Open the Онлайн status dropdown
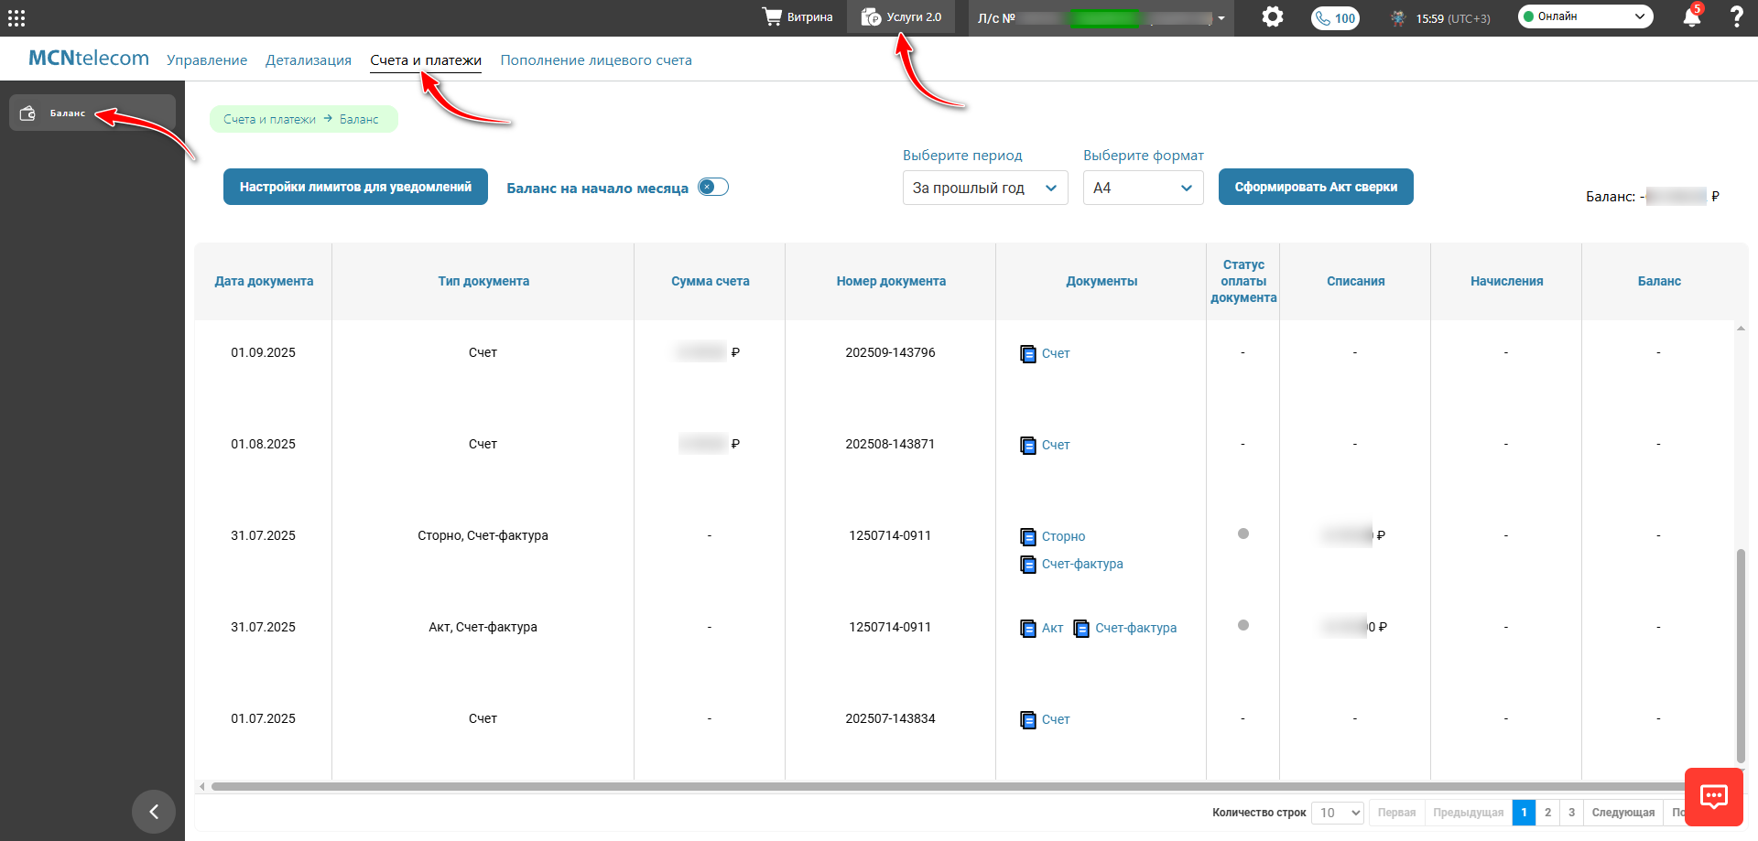The width and height of the screenshot is (1758, 841). [x=1585, y=16]
